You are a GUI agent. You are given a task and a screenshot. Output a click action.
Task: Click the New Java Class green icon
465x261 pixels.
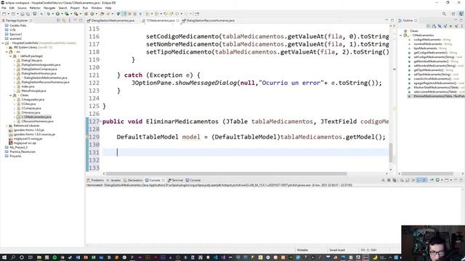[92, 14]
